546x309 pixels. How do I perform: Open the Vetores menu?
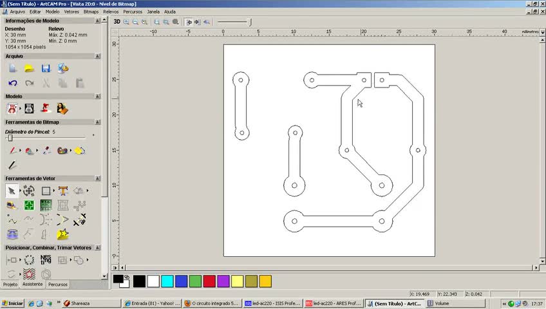pyautogui.click(x=71, y=12)
